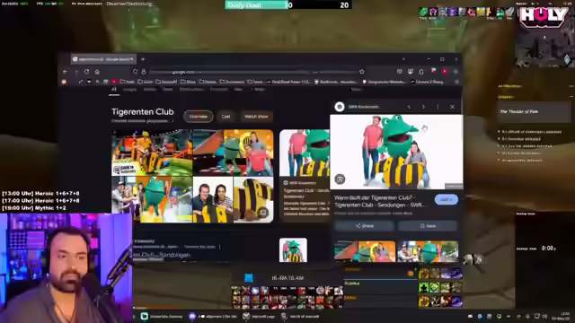
Task: Open Warcraft Logs from the taskbar
Action: point(259,317)
